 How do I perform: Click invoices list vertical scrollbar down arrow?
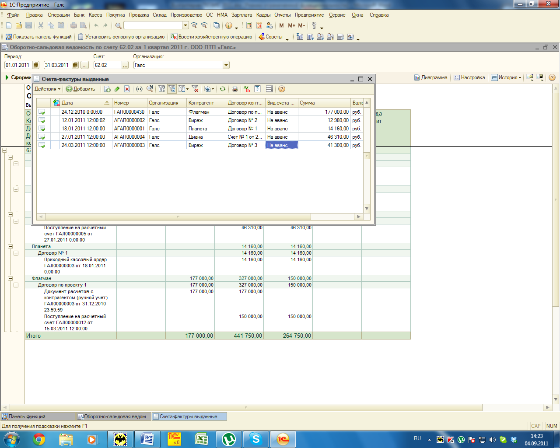point(367,209)
